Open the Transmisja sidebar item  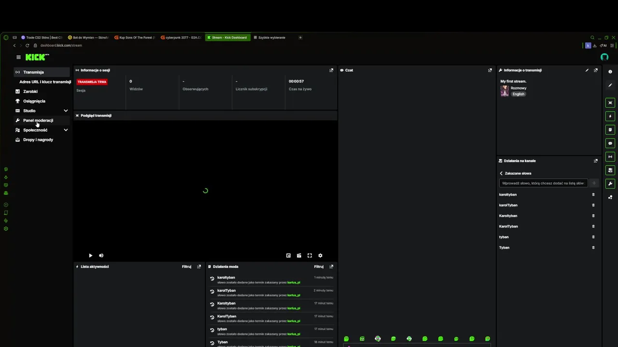tap(42, 72)
